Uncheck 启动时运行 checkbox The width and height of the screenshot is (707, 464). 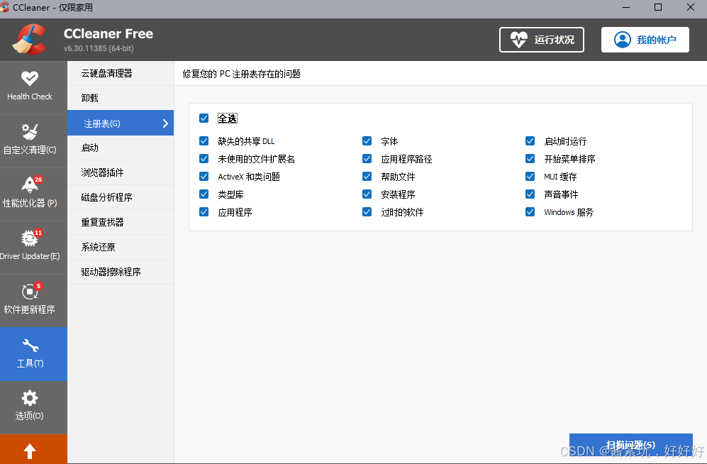(530, 141)
